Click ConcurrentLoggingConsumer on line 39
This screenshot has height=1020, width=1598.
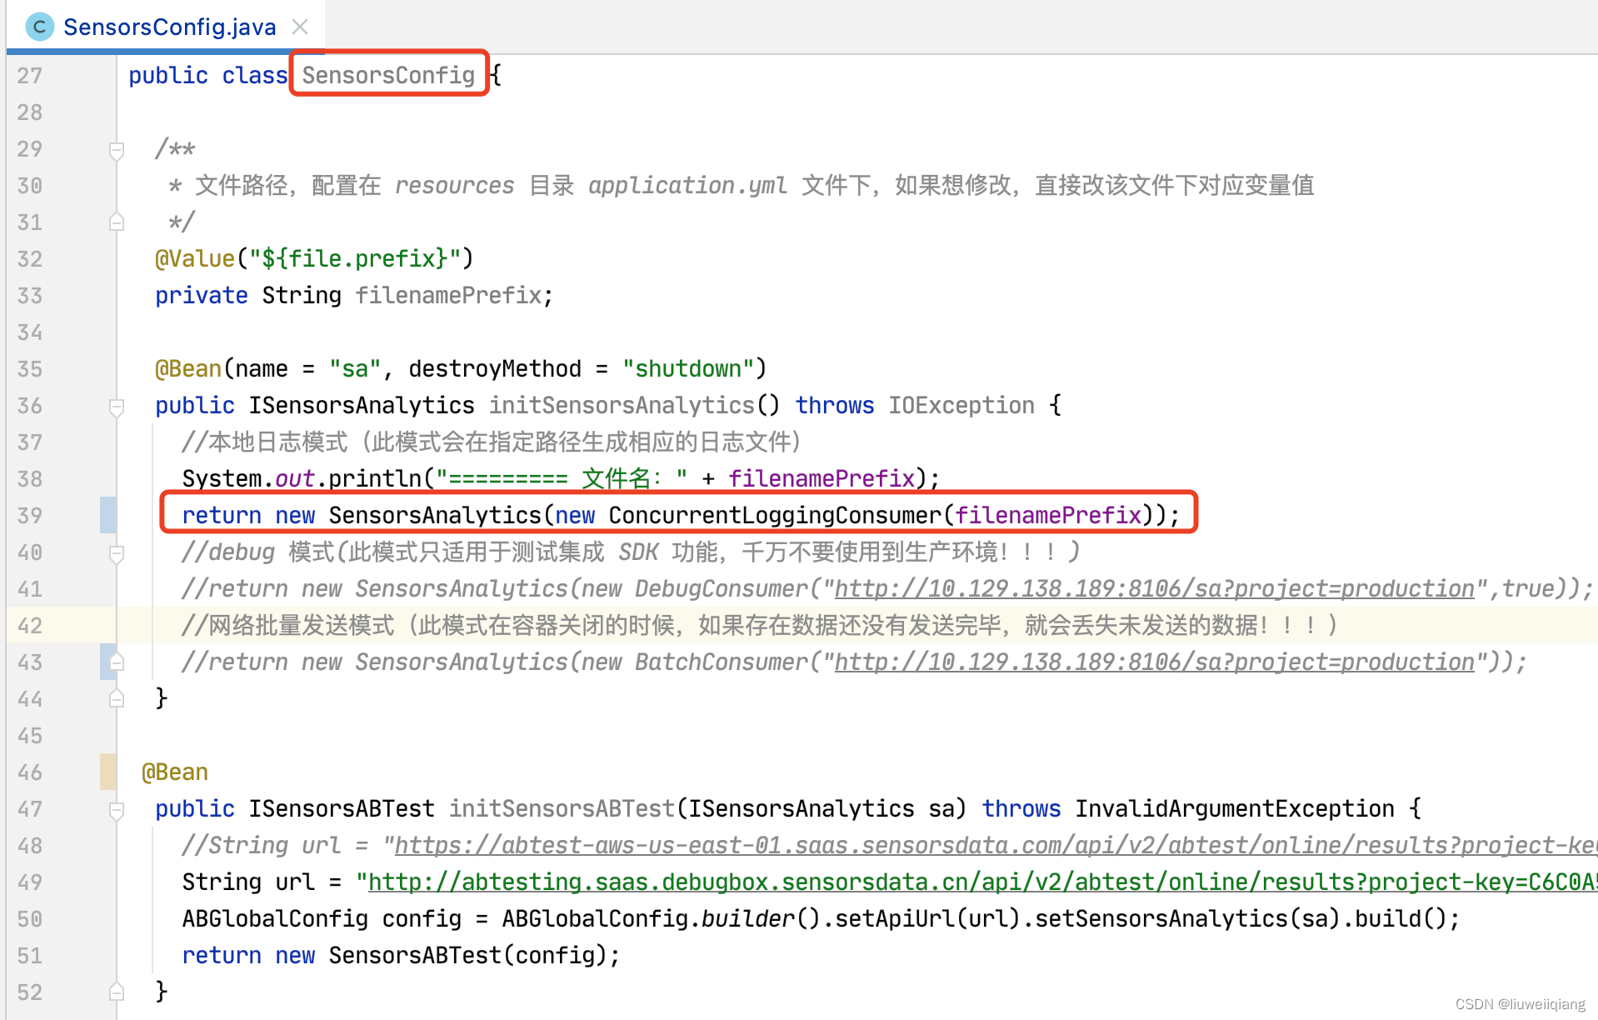coord(775,515)
